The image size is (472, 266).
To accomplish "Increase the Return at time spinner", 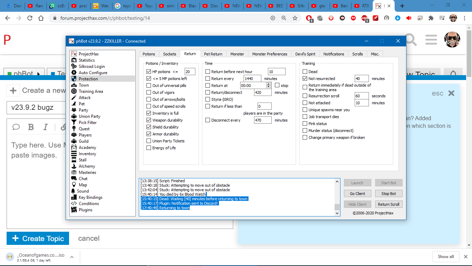I will tap(268, 84).
